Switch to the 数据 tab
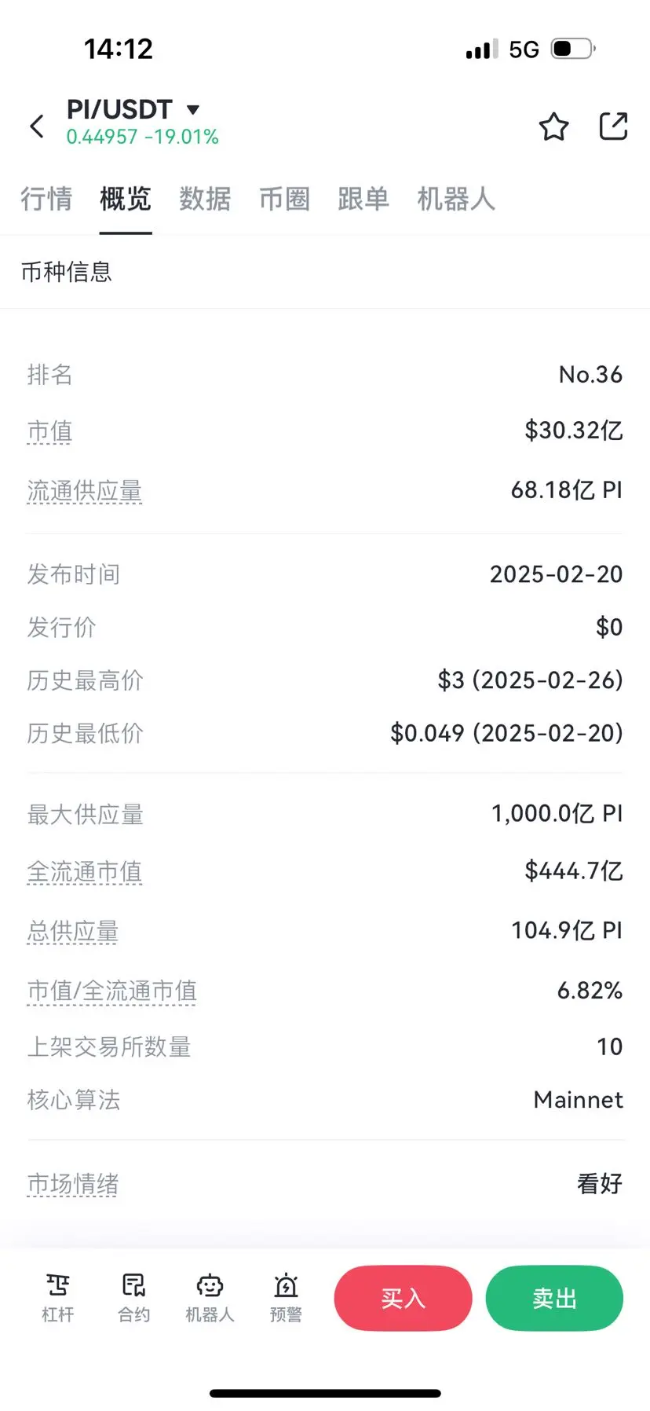650x1411 pixels. [x=205, y=199]
